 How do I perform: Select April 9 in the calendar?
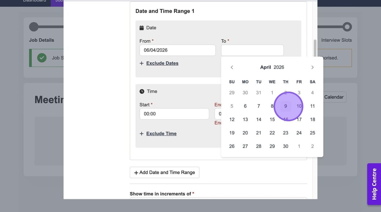[x=286, y=106]
